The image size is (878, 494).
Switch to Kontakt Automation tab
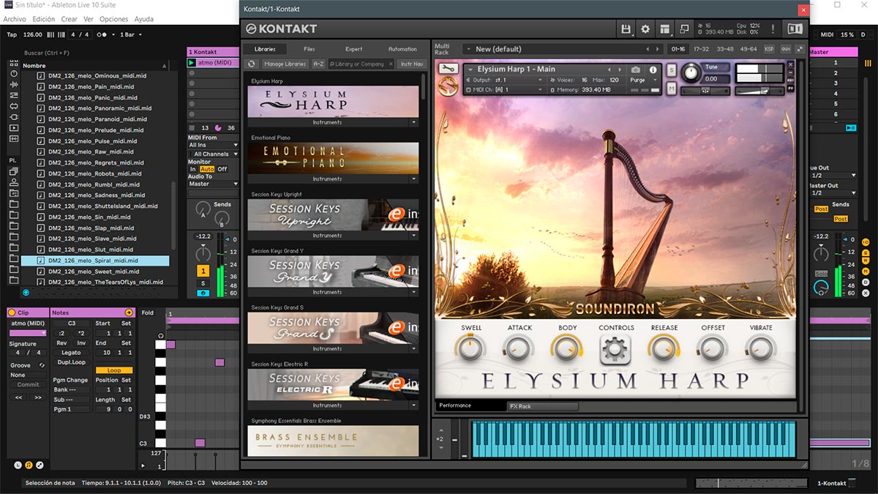point(402,49)
